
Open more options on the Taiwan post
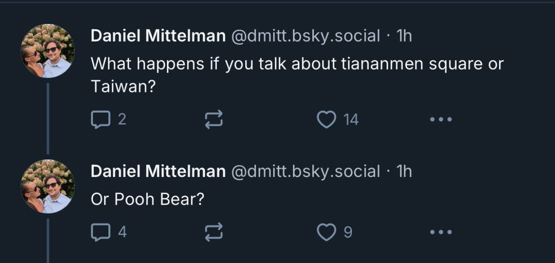pyautogui.click(x=441, y=119)
